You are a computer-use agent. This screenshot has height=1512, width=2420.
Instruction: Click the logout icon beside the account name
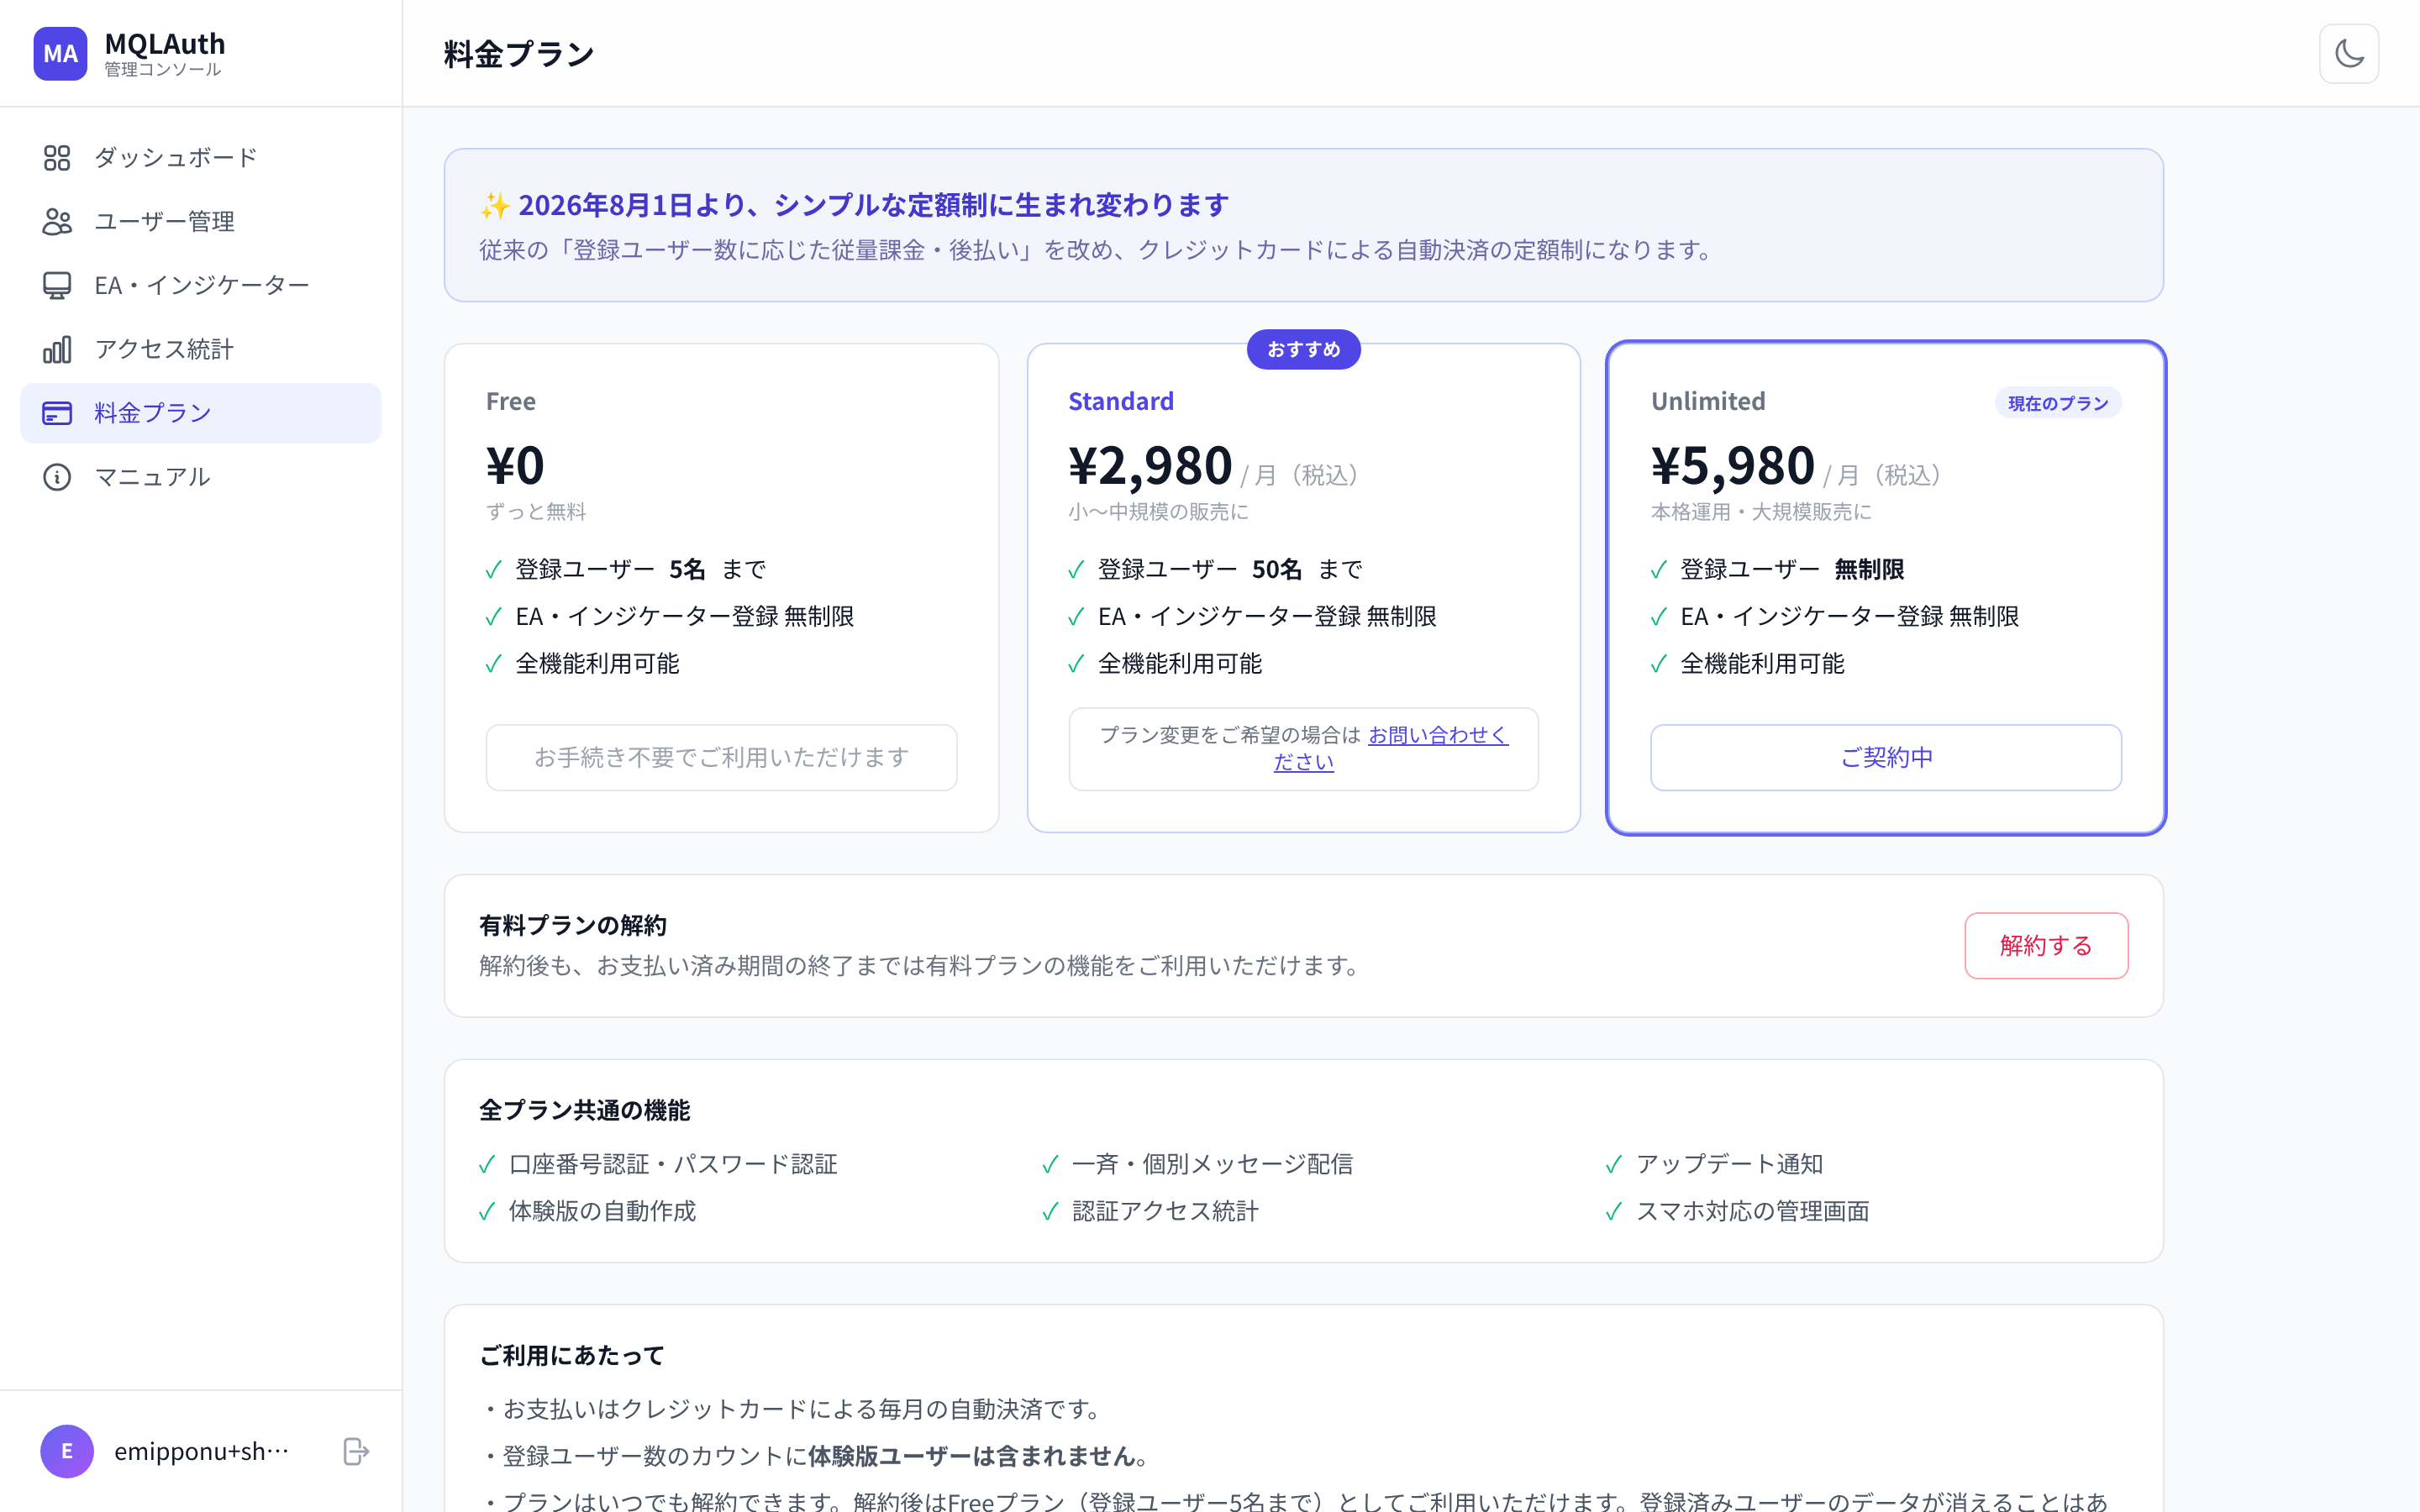point(356,1451)
